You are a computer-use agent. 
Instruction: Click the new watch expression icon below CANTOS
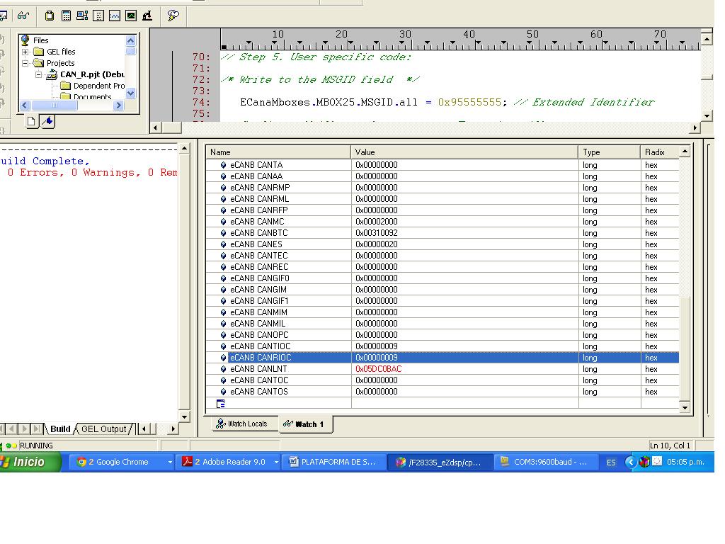220,402
